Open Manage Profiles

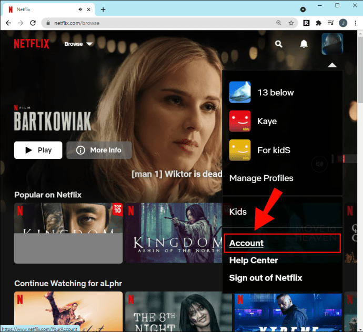(x=261, y=178)
